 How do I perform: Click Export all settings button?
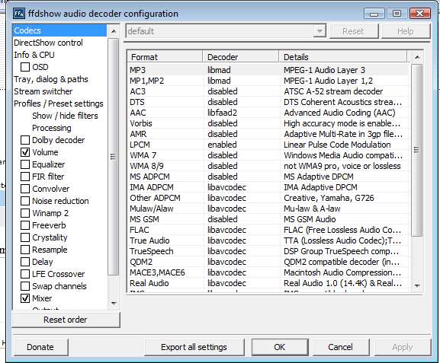click(x=194, y=347)
